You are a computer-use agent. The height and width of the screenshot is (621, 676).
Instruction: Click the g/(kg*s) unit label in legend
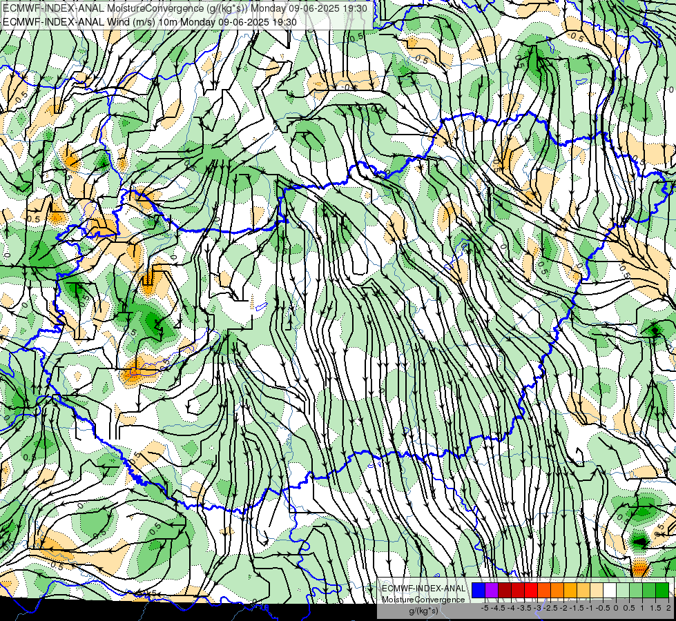[x=424, y=611]
